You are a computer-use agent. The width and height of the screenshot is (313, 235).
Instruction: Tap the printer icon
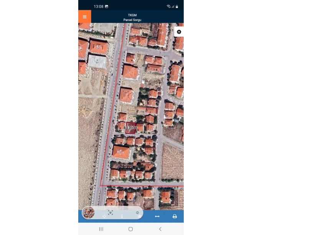point(175,217)
